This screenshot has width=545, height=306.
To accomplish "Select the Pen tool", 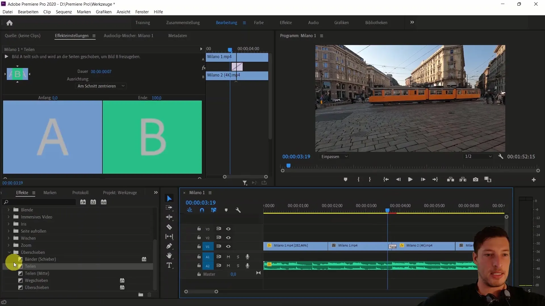I will pyautogui.click(x=169, y=246).
